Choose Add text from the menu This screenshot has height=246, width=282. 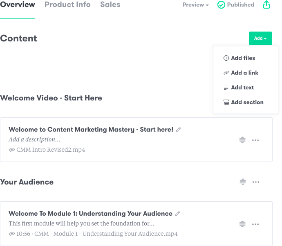point(239,87)
